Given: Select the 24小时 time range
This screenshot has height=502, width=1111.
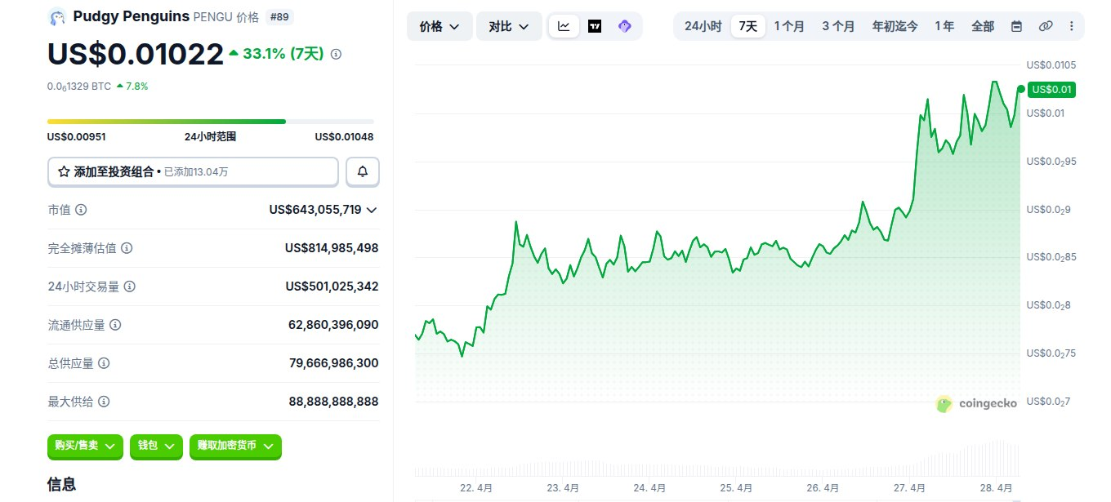Looking at the screenshot, I should (x=703, y=26).
